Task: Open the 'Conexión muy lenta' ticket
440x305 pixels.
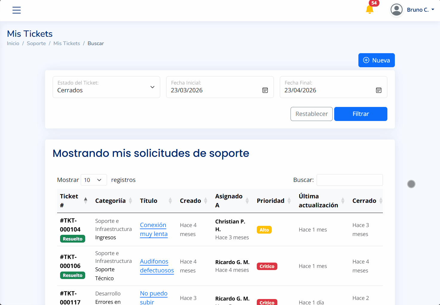Action: [x=153, y=229]
